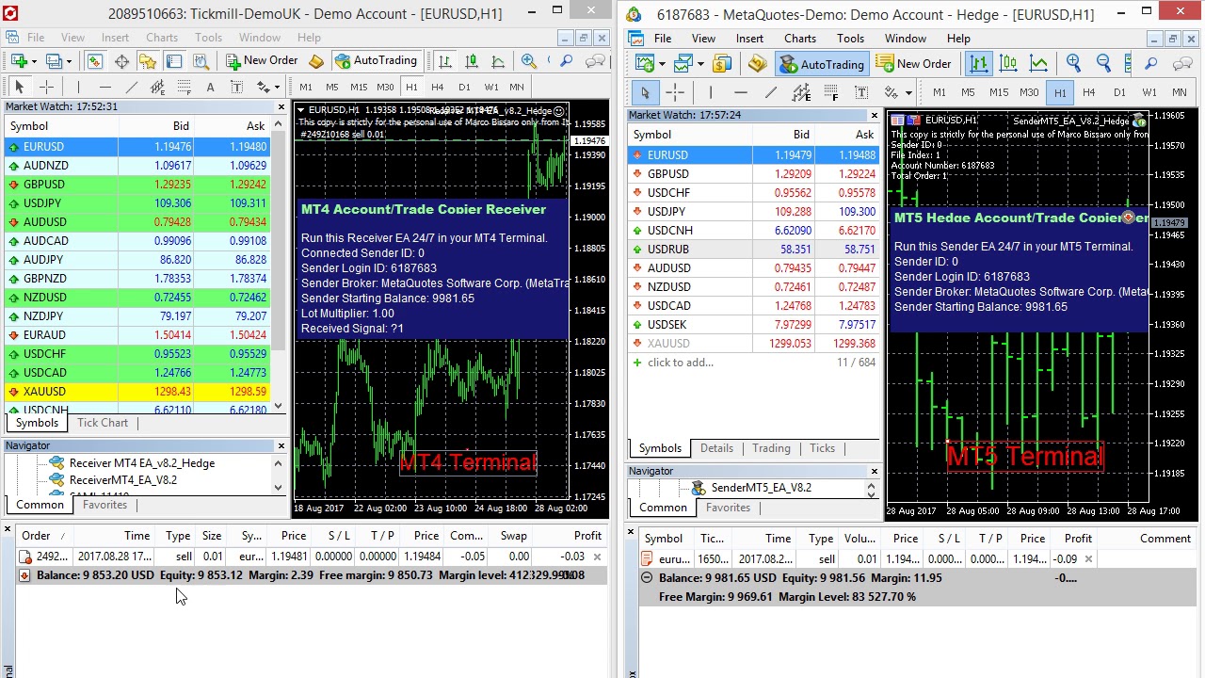Expand arrows objects dropdown in MT5
1205x678 pixels.
pyautogui.click(x=908, y=92)
